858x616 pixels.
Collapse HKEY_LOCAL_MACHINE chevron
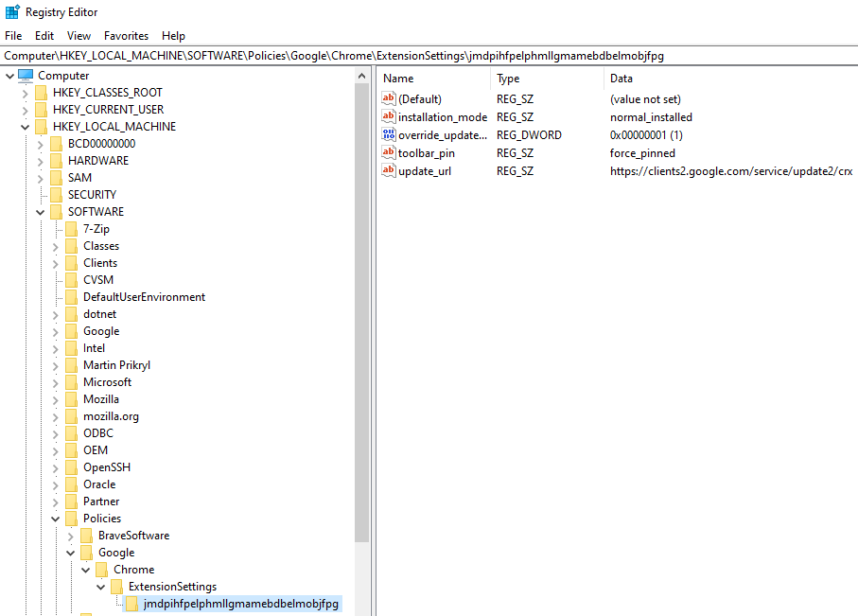click(x=26, y=127)
